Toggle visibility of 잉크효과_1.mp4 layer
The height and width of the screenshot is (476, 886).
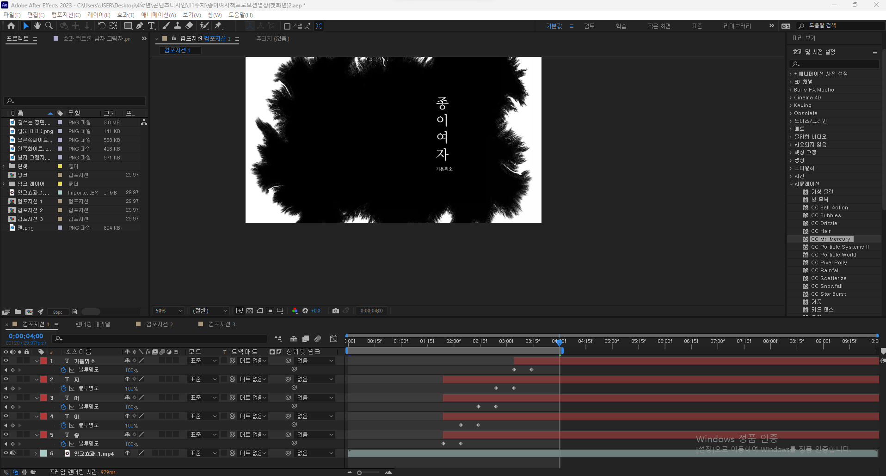pos(6,453)
